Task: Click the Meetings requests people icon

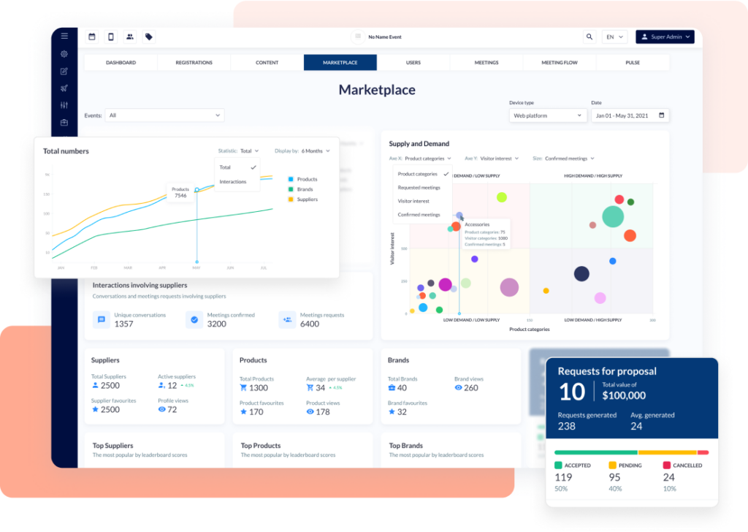Action: pos(287,319)
